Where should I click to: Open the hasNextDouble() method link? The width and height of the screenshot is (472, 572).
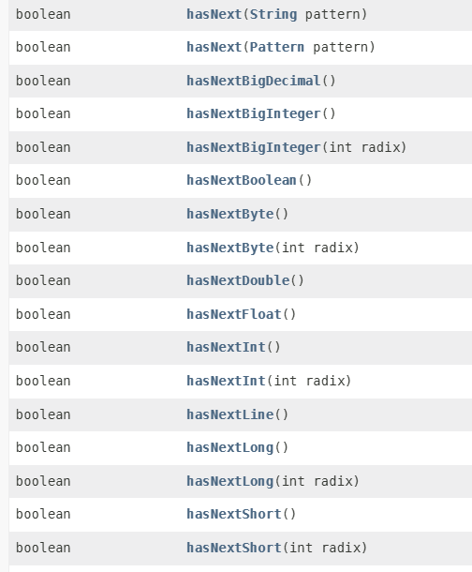click(238, 280)
